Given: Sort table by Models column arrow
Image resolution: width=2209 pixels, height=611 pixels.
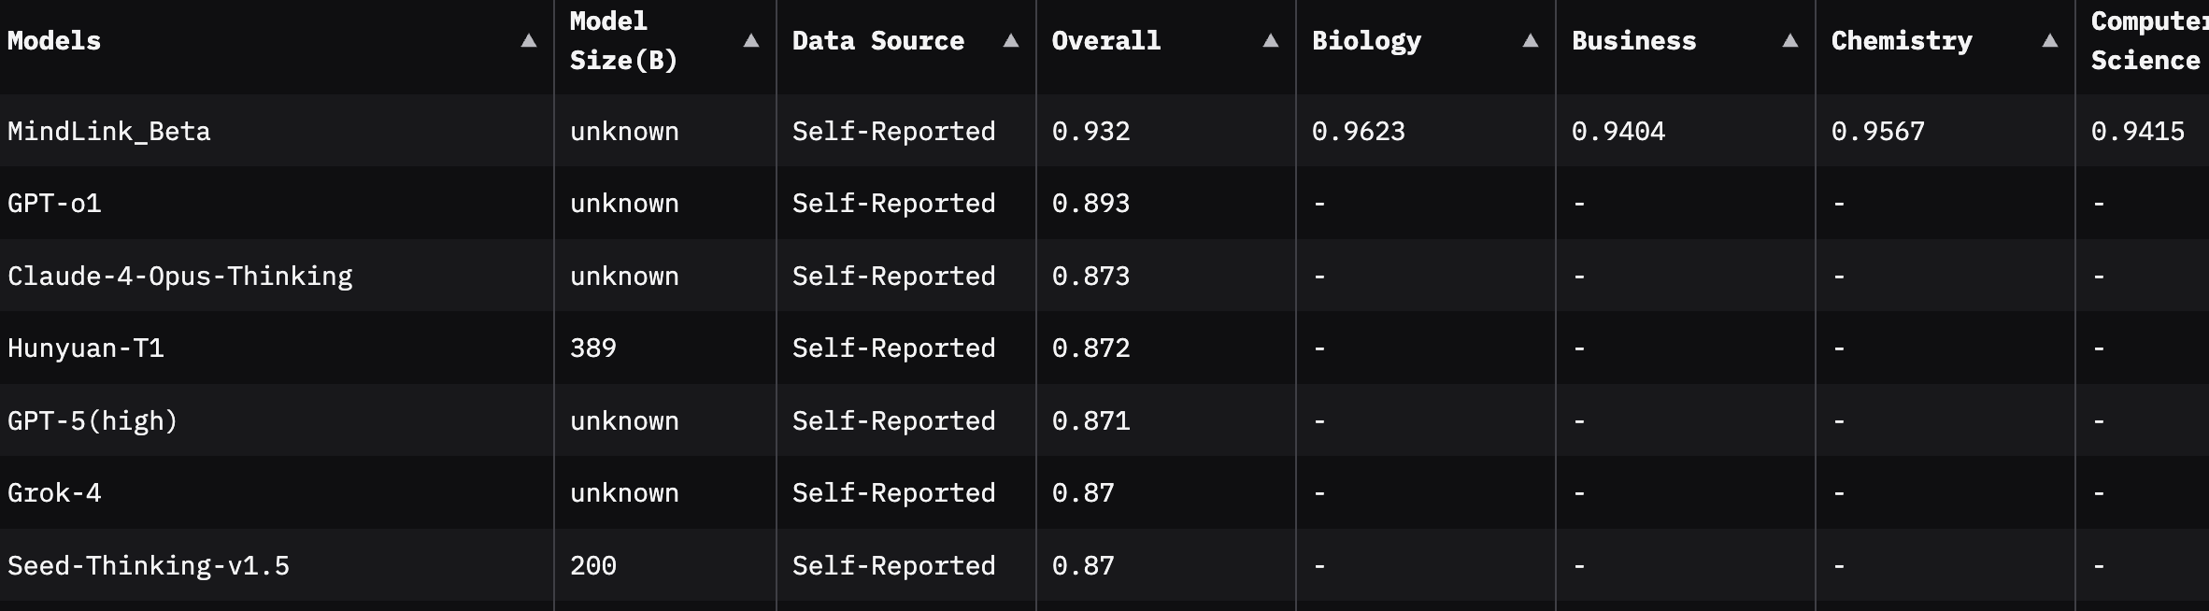Looking at the screenshot, I should click(x=529, y=41).
